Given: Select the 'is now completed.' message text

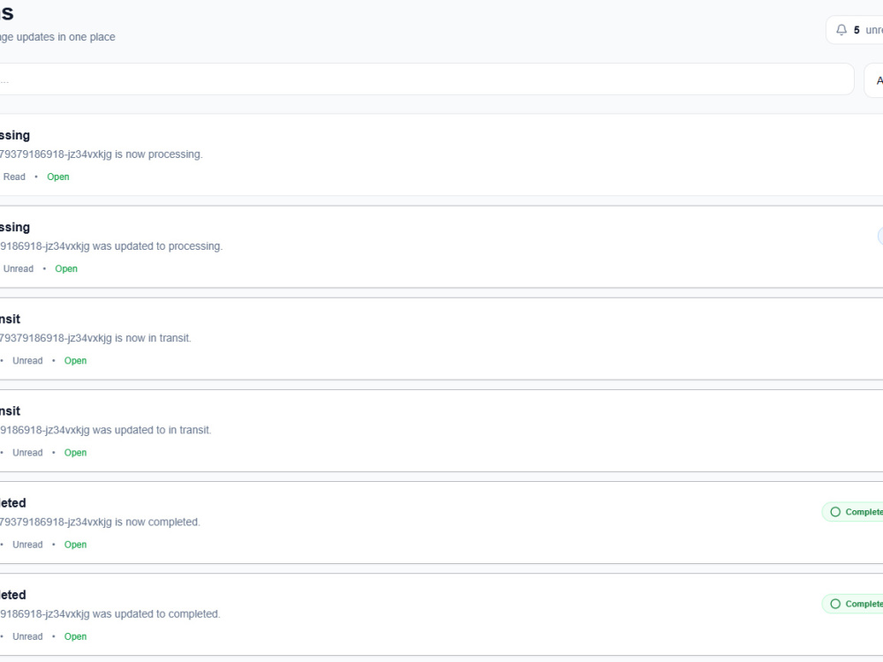Looking at the screenshot, I should point(101,522).
